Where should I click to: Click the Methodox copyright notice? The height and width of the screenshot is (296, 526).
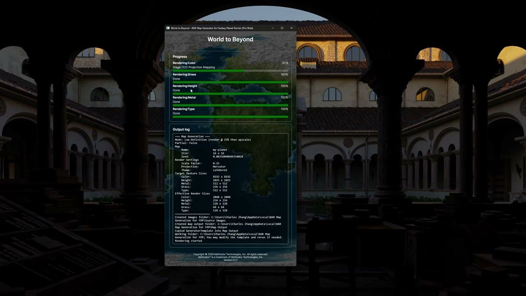pos(231,254)
